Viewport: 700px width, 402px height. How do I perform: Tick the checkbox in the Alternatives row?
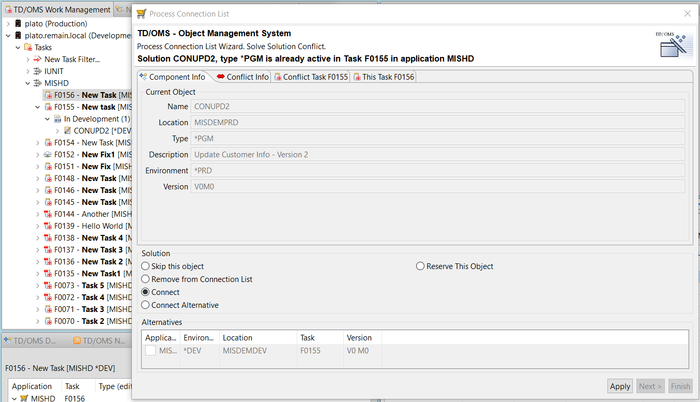(x=150, y=351)
